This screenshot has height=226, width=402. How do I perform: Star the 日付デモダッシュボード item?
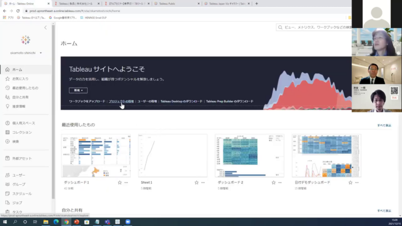pyautogui.click(x=350, y=182)
